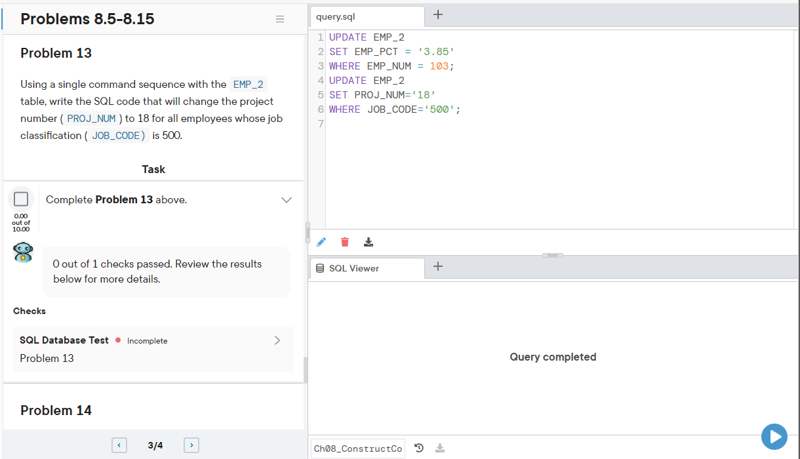Image resolution: width=800 pixels, height=459 pixels.
Task: Toggle completion for the Problem 13 task
Action: [21, 199]
